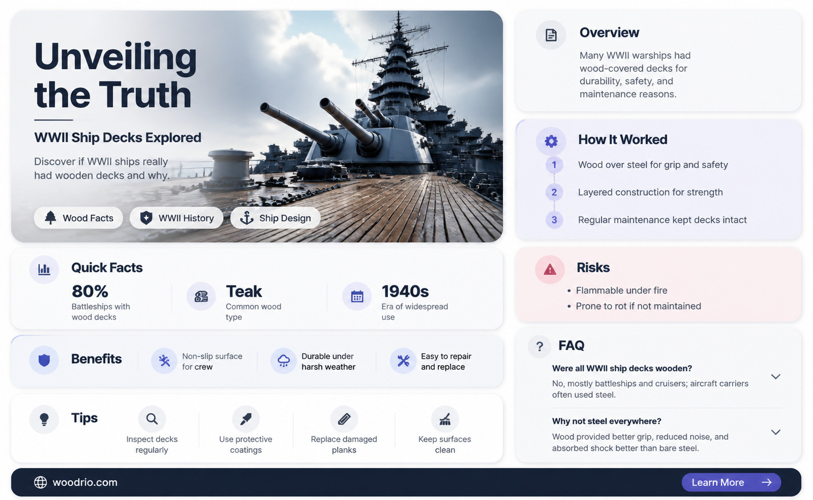Viewport: 813px width, 500px height.
Task: Click the Durable under harsh weather cloud icon
Action: coord(284,361)
